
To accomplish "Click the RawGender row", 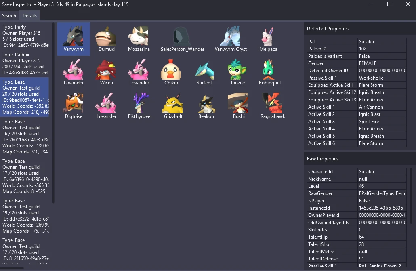I will pyautogui.click(x=356, y=193).
